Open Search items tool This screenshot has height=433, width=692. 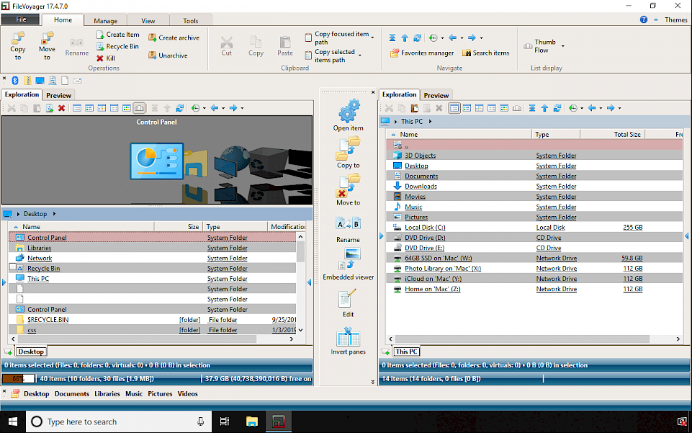pyautogui.click(x=485, y=53)
